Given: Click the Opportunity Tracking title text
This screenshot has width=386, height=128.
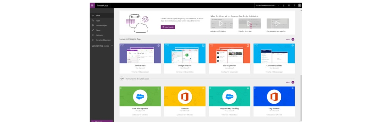Looking at the screenshot, I should [x=229, y=108].
